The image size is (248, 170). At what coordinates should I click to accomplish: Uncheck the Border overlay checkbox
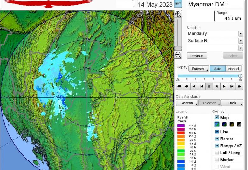[217, 139]
